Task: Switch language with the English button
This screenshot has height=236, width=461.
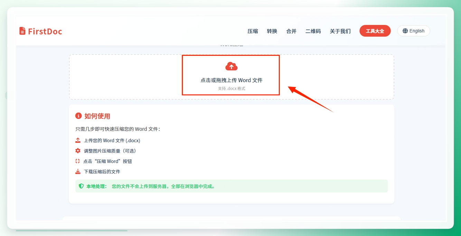Action: coord(414,31)
